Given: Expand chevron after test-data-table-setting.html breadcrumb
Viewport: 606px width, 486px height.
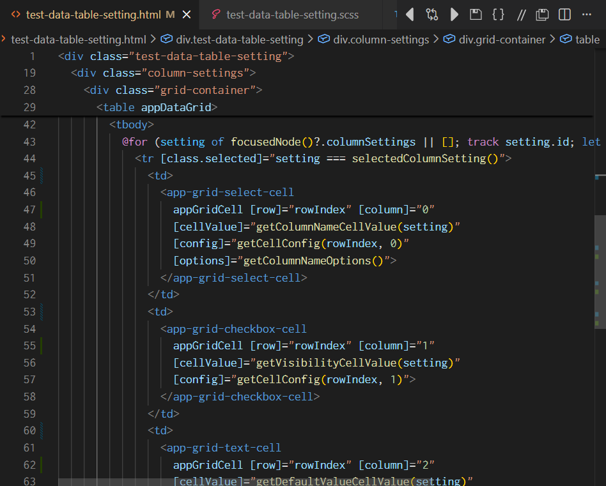Looking at the screenshot, I should coord(153,39).
